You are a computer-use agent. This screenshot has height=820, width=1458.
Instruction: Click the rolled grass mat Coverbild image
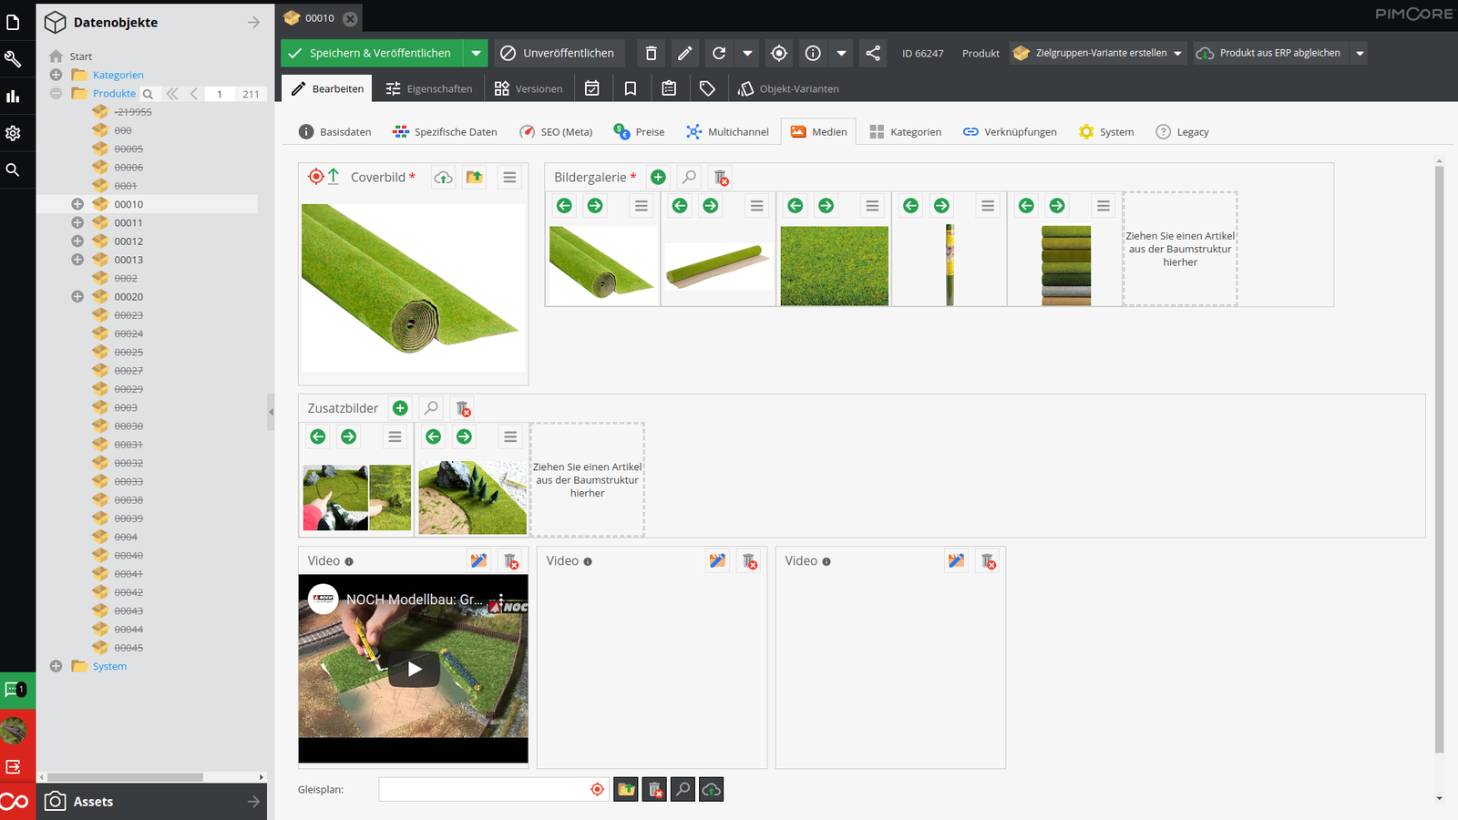click(413, 287)
